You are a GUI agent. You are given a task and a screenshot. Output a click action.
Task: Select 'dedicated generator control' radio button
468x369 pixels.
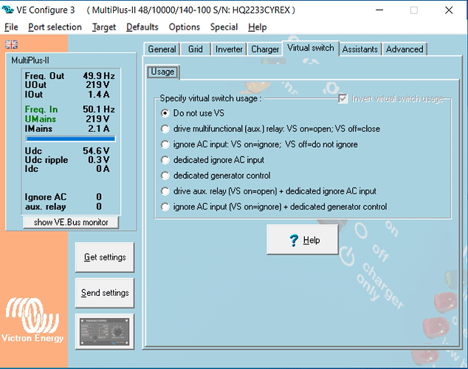click(x=216, y=176)
